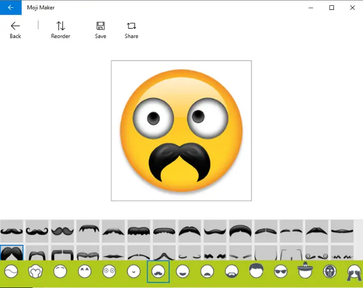Select the peaked curved mustache, seventh bottom row
Viewport: 363px width, 288px height.
pos(164,253)
